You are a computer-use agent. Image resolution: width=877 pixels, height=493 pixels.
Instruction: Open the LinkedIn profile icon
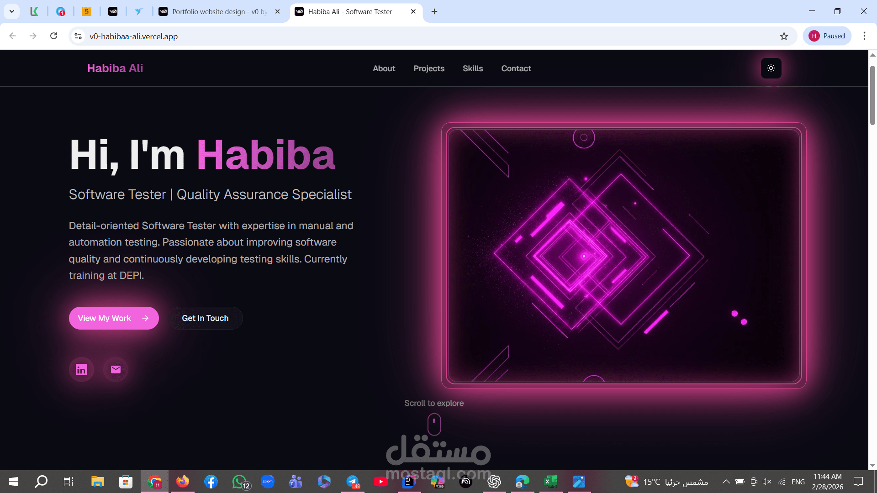[81, 369]
